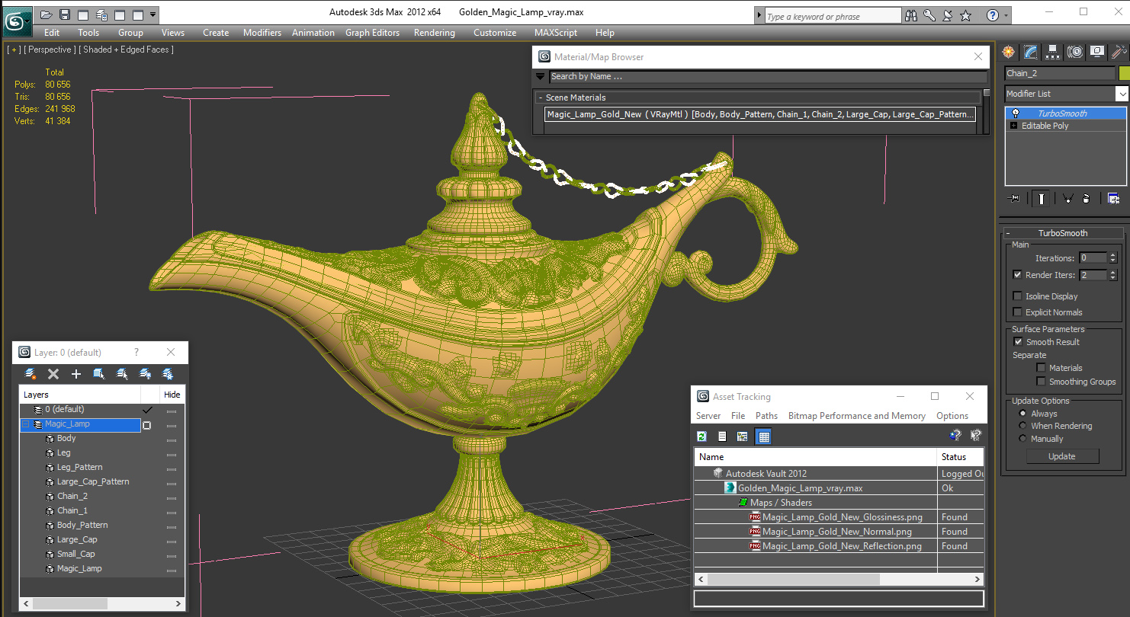This screenshot has width=1130, height=617.
Task: Click Add Selected Objects plus icon
Action: (76, 374)
